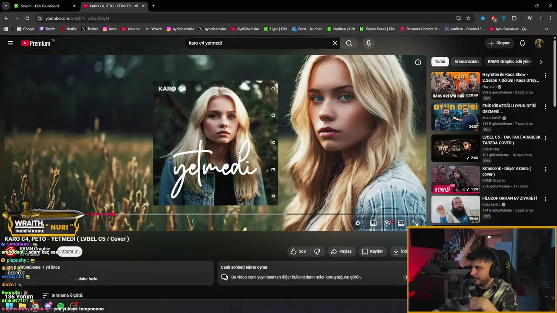The height and width of the screenshot is (313, 557).
Task: Click the magnifier search button
Action: (349, 43)
